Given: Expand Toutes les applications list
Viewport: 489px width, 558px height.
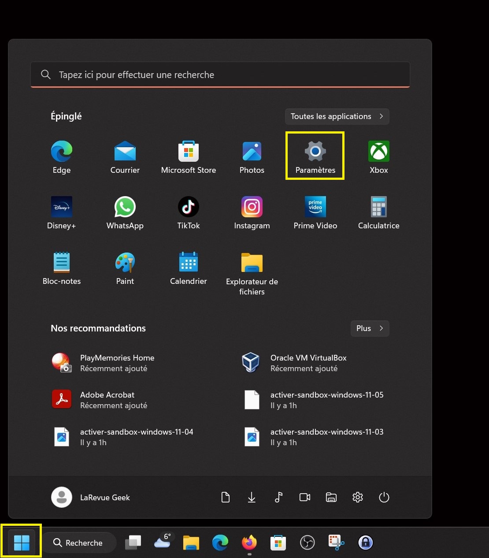Looking at the screenshot, I should coord(337,116).
